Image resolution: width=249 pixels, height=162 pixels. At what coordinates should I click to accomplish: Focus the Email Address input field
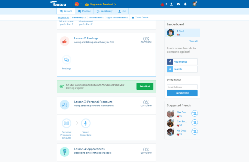coord(182,87)
